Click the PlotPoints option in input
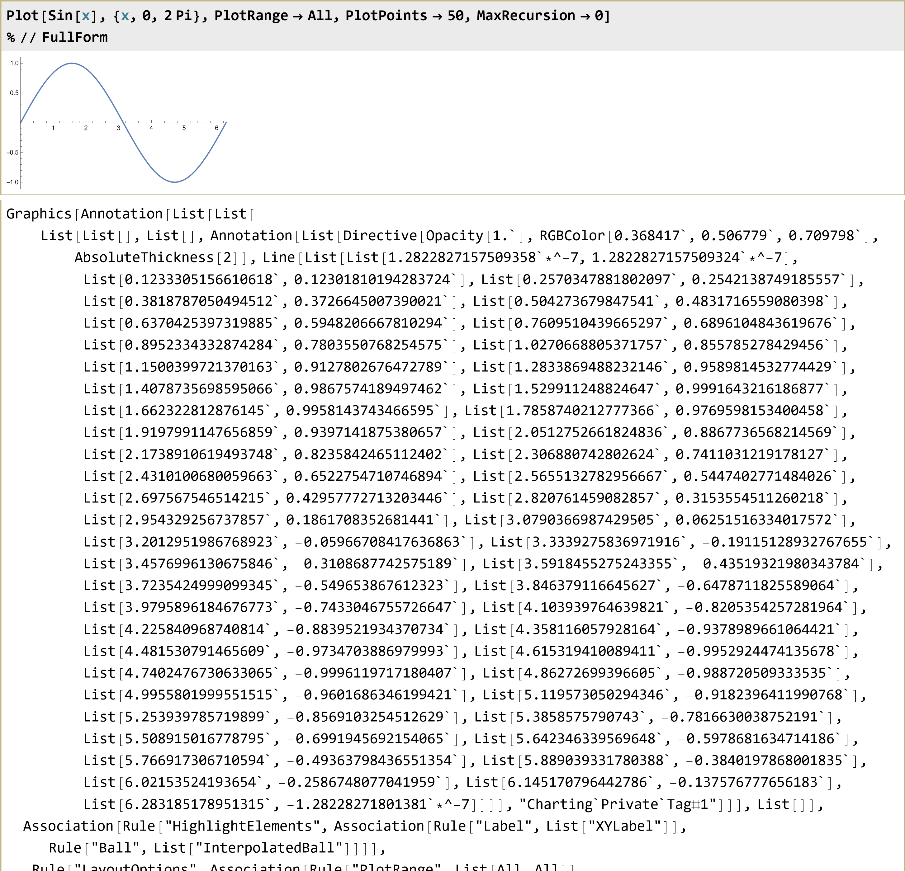The width and height of the screenshot is (905, 871). tap(386, 15)
